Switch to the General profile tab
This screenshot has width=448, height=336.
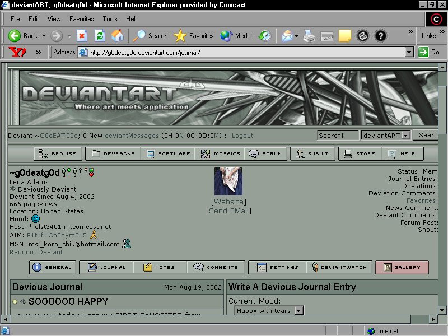pyautogui.click(x=53, y=267)
